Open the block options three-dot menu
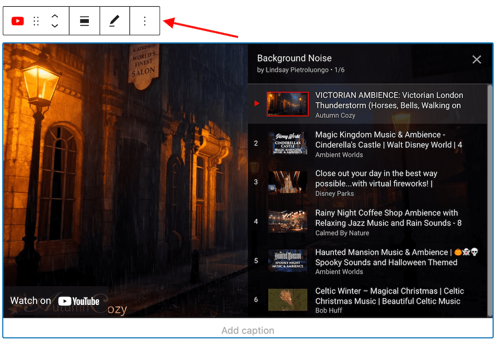Screen dimensions: 501x345 pyautogui.click(x=145, y=21)
